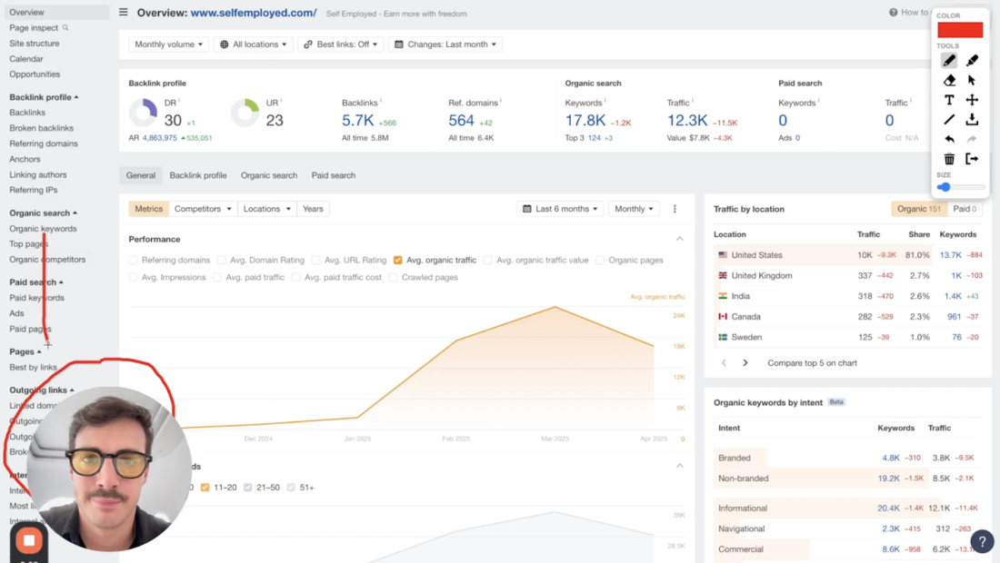This screenshot has height=563, width=1000.
Task: Select the Paid 0 traffic tab
Action: pos(965,209)
